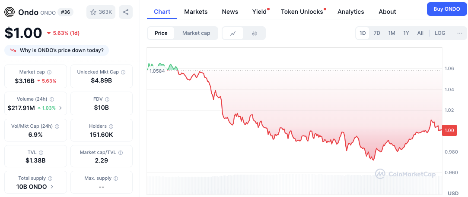
Task: Open the Token Unlocks tab
Action: 302,12
